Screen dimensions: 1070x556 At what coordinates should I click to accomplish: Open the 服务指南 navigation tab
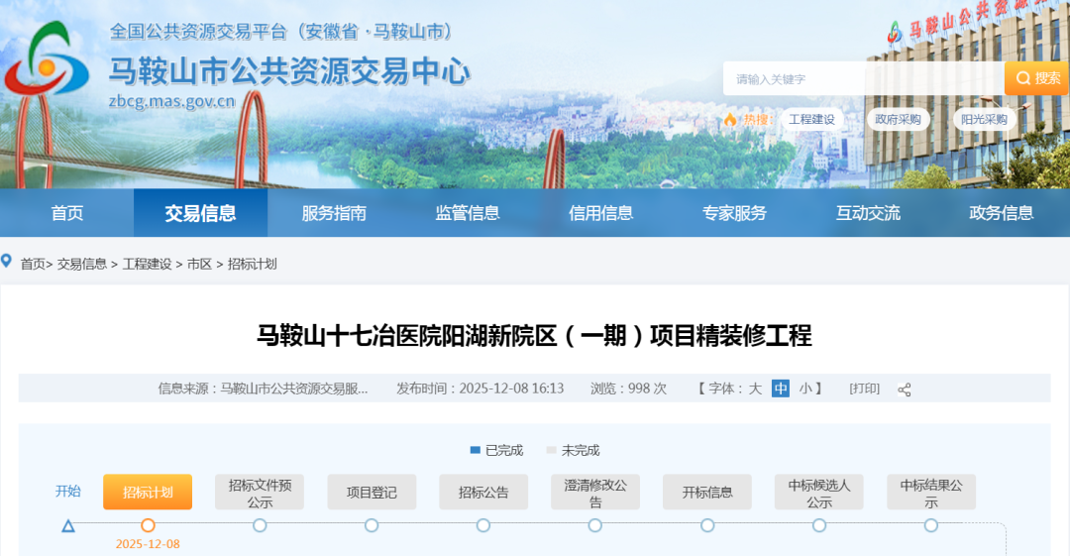pos(335,213)
